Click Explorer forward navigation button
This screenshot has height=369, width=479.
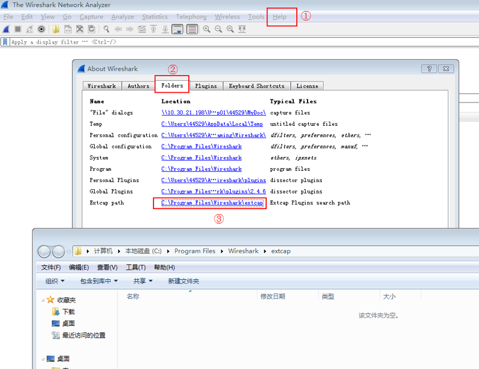58,252
